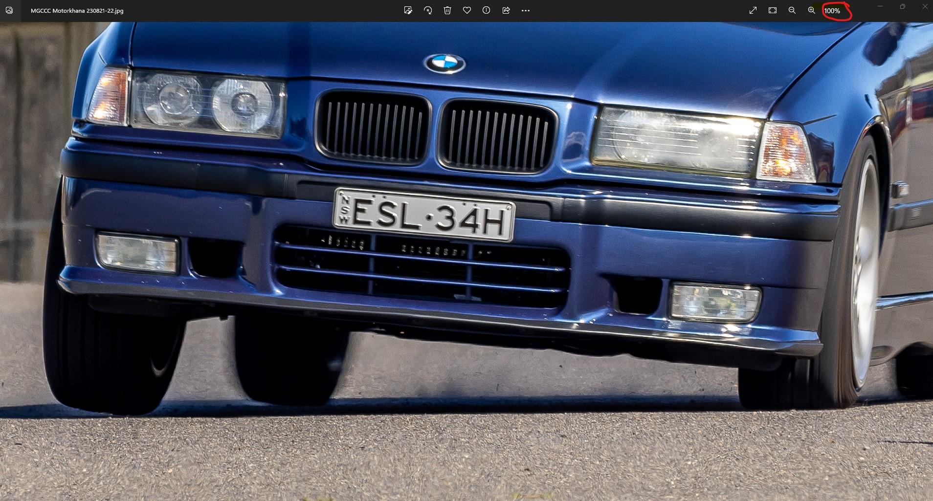Open the See more ellipsis menu
The width and height of the screenshot is (933, 501).
click(526, 10)
